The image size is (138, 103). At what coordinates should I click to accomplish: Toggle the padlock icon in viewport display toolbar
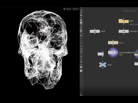pyautogui.click(x=81, y=15)
